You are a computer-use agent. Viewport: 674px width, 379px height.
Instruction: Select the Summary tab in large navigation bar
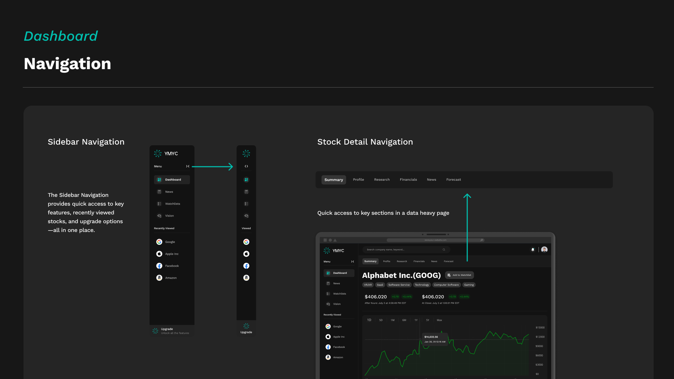[x=333, y=180]
